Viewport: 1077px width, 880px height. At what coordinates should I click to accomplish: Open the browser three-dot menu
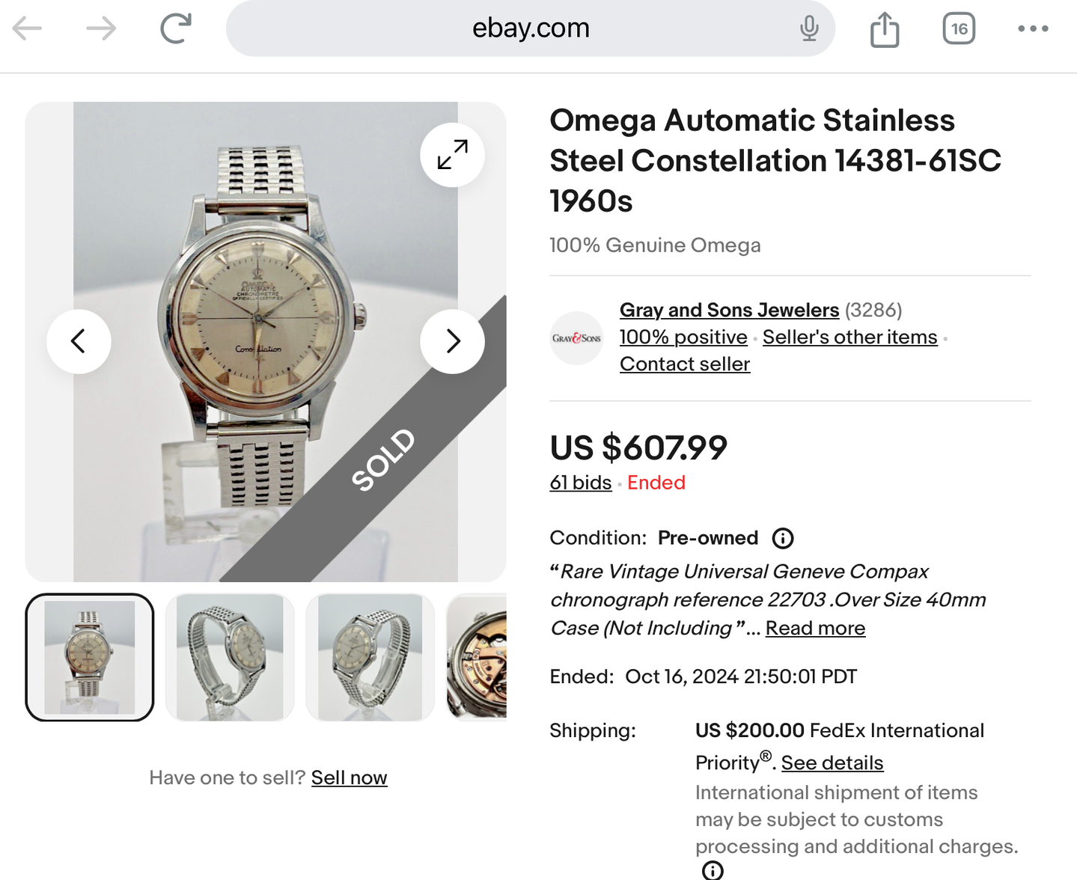(1033, 29)
